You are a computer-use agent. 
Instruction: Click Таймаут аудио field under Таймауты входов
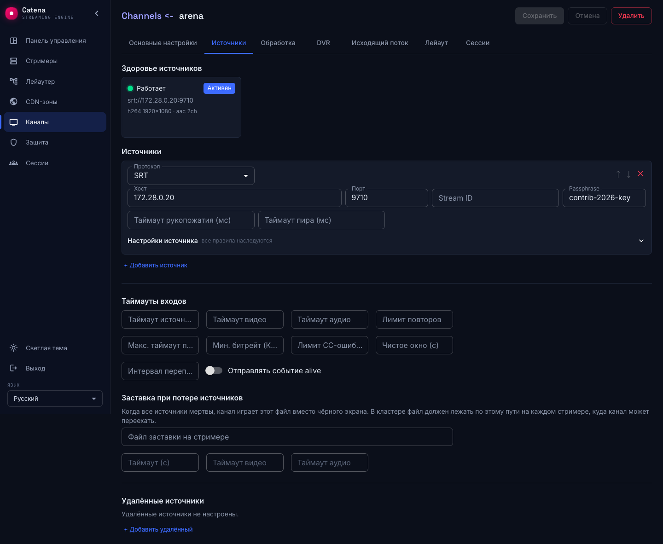[330, 319]
